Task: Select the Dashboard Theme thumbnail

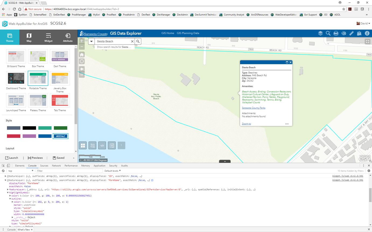Action: pyautogui.click(x=16, y=78)
